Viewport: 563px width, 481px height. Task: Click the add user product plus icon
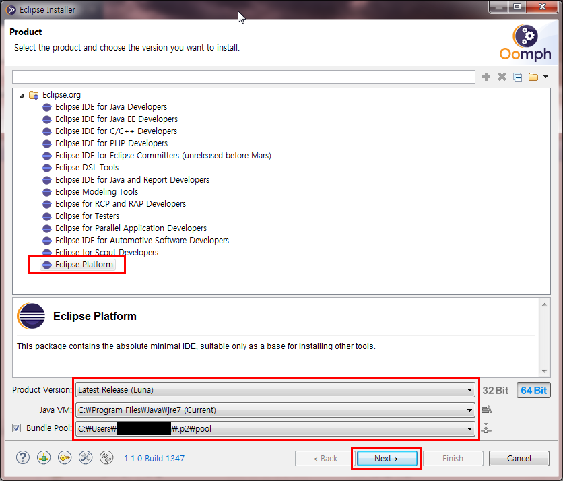pyautogui.click(x=486, y=77)
